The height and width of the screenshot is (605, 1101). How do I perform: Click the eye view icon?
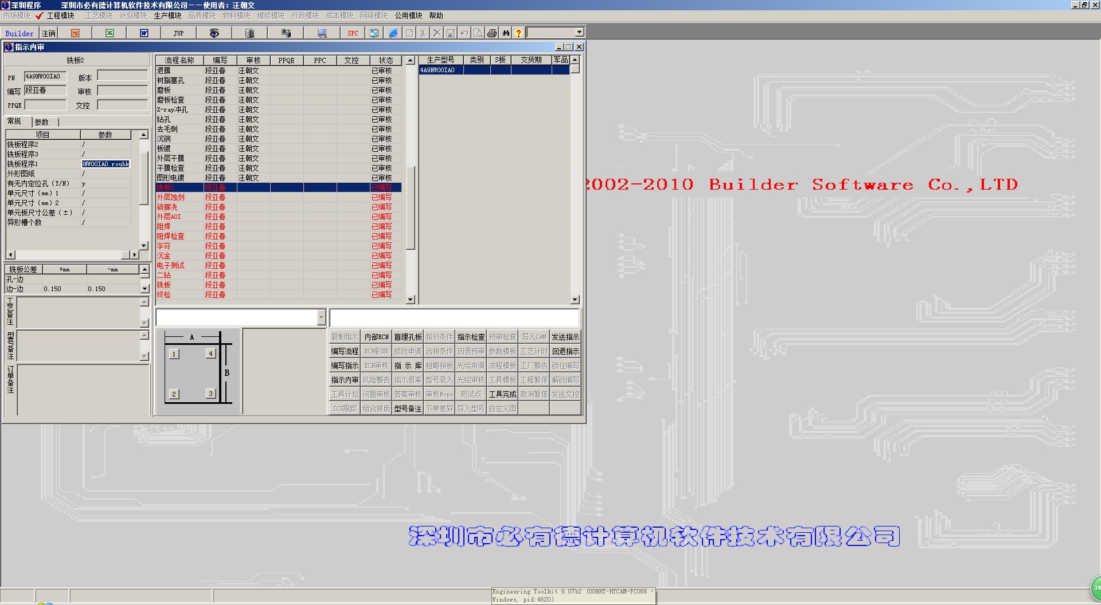click(214, 33)
